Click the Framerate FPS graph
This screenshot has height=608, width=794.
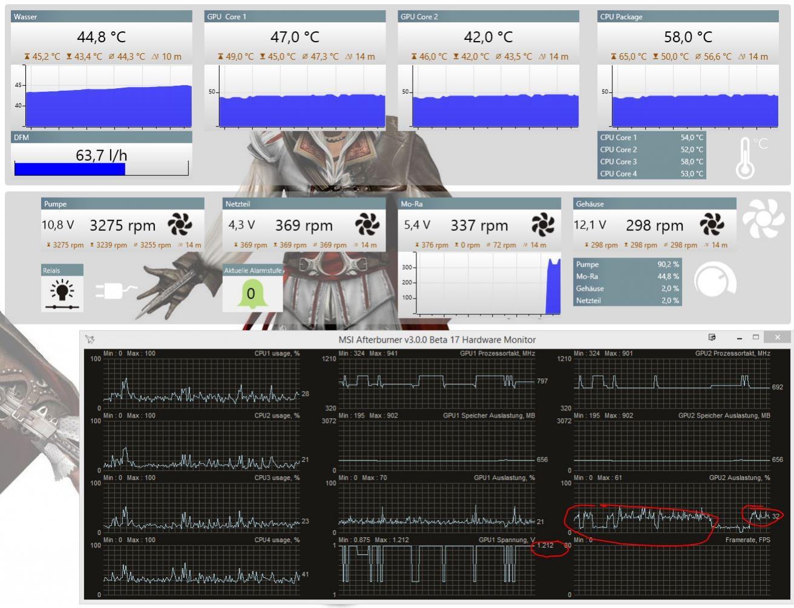coord(672,570)
